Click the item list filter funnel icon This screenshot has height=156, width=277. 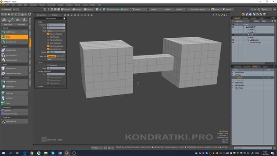point(275,21)
